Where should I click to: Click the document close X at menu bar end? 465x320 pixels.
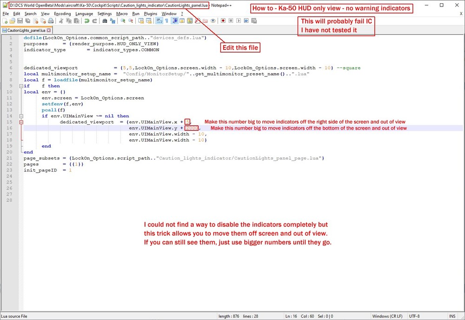coord(461,14)
